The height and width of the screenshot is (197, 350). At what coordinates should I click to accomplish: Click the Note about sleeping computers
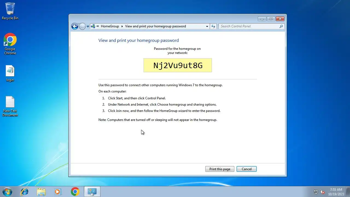click(x=158, y=120)
